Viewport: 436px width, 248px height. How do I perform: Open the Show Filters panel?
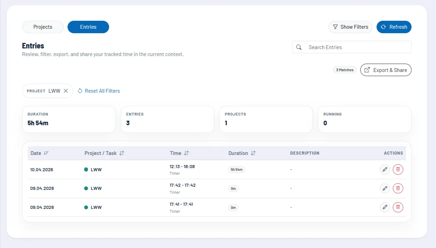[351, 27]
